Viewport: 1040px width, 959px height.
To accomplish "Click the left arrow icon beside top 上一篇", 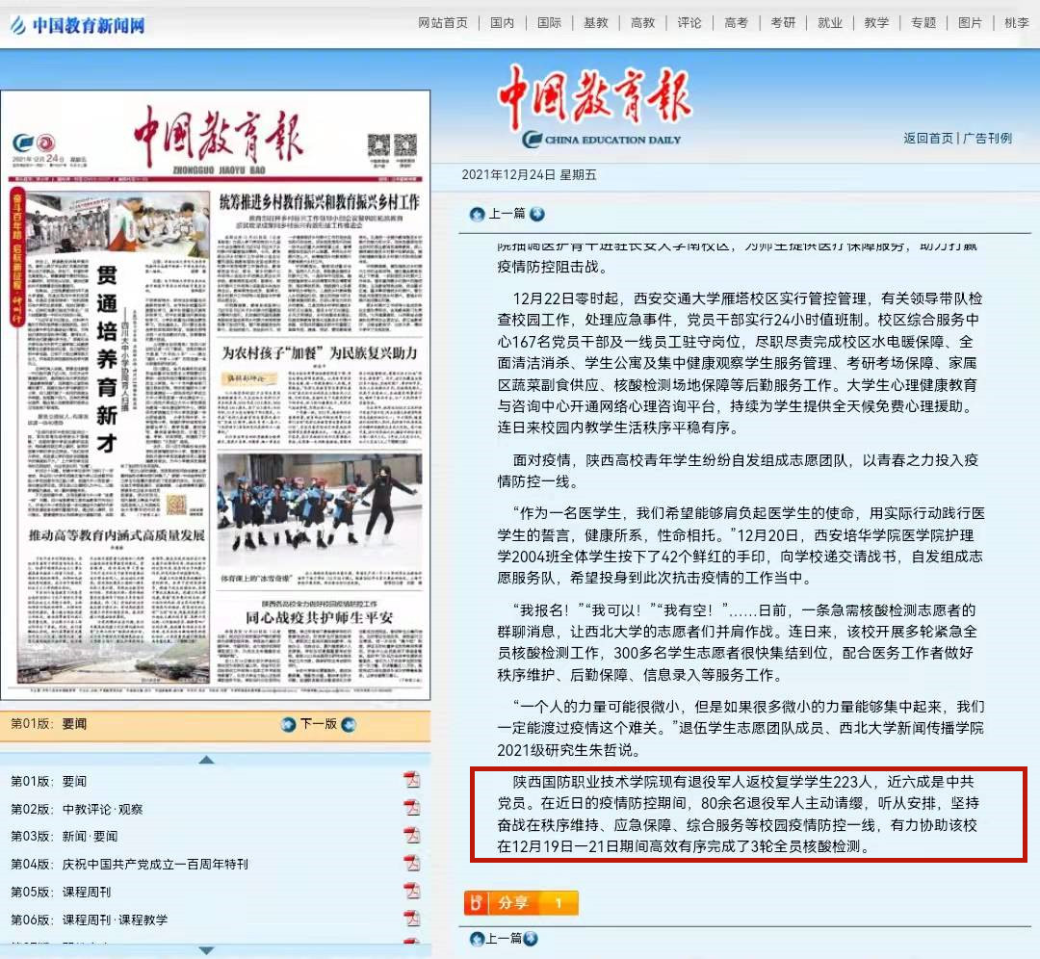I will coord(477,214).
